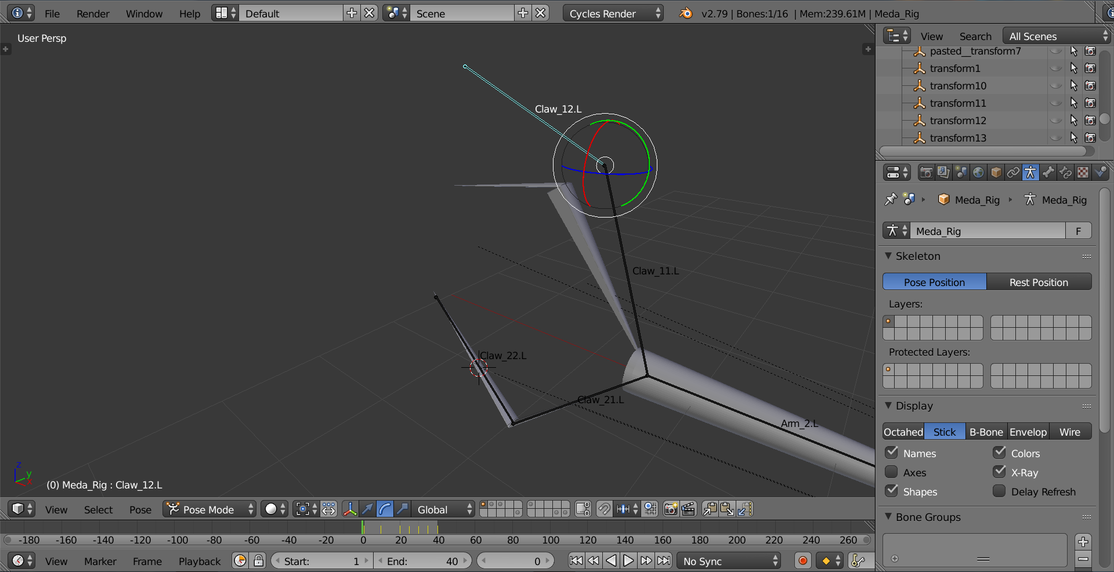Click the Blender logo icon in header

(x=686, y=13)
